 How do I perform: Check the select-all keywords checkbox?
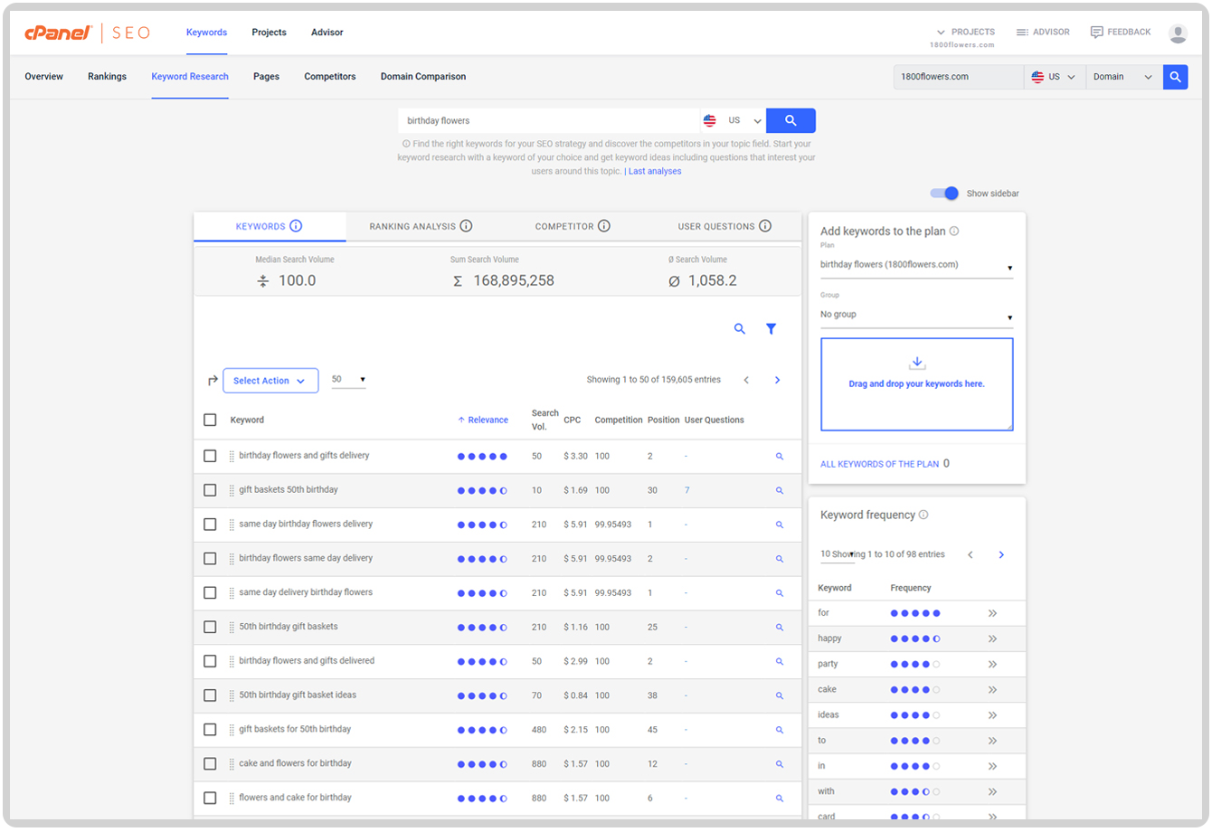click(210, 420)
